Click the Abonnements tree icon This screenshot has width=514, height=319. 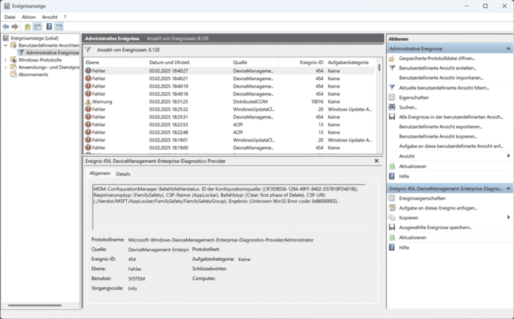coord(13,74)
